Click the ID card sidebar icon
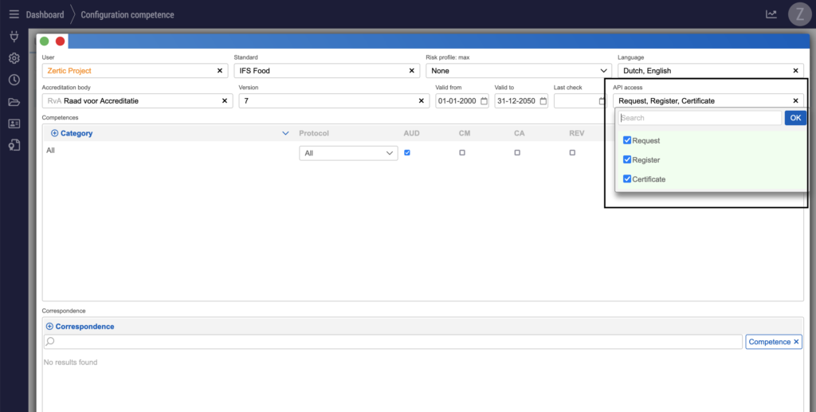Screen dimensions: 816x412 point(14,124)
